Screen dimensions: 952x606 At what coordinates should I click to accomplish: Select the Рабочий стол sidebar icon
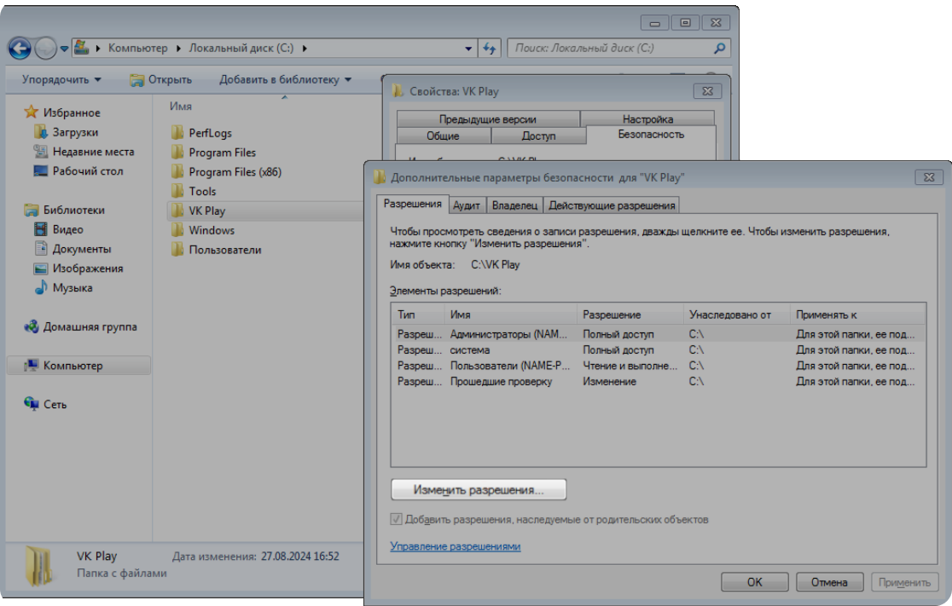(x=40, y=171)
